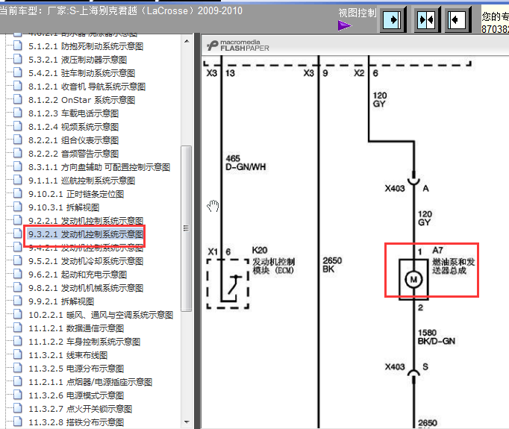
Task: Select 11.1.2.2 车身控制系统示意图
Action: point(84,342)
